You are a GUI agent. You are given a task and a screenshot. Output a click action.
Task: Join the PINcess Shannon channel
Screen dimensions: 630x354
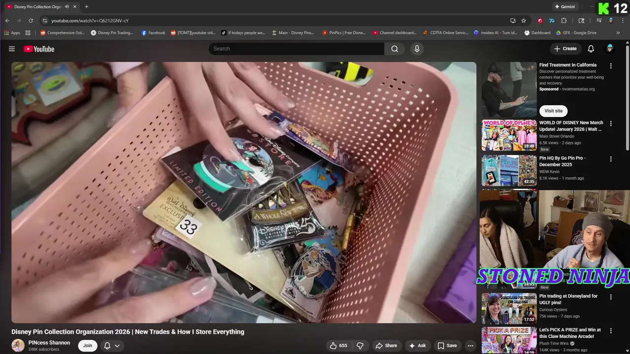pyautogui.click(x=87, y=346)
